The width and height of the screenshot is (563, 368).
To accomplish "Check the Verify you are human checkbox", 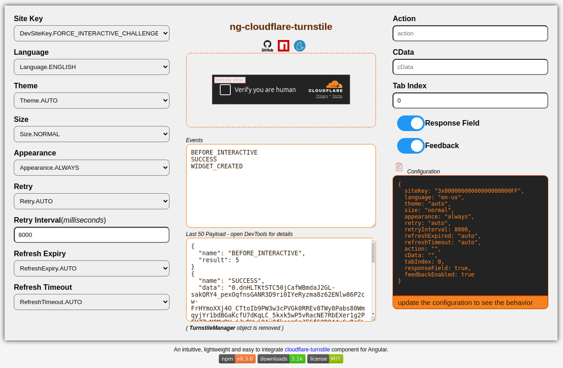I will click(x=225, y=90).
